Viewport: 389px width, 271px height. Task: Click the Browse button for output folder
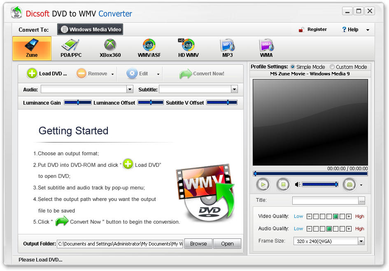coord(198,244)
